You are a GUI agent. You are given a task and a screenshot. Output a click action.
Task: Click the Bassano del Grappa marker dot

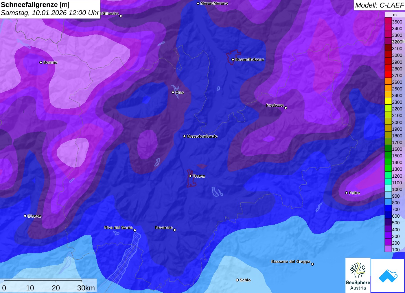point(312,264)
